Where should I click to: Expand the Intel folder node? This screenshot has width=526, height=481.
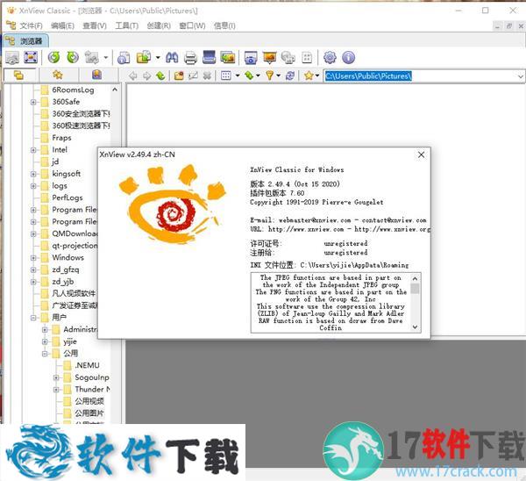tap(33, 150)
